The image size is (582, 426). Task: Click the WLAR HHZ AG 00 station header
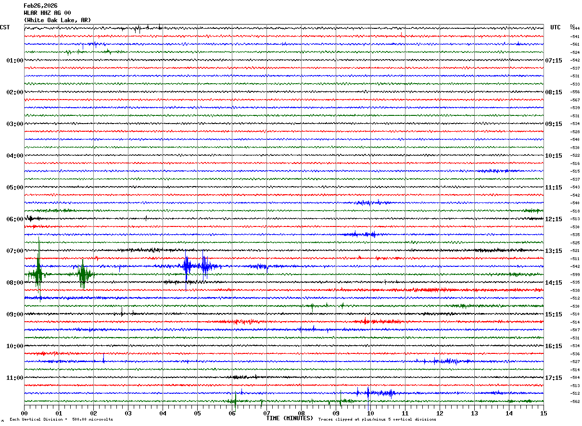pyautogui.click(x=47, y=13)
